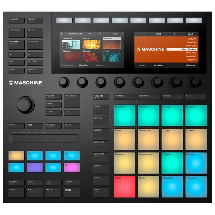This screenshot has height=215, width=215.
Task: Open the BROWSER view
Action: [x=16, y=45]
